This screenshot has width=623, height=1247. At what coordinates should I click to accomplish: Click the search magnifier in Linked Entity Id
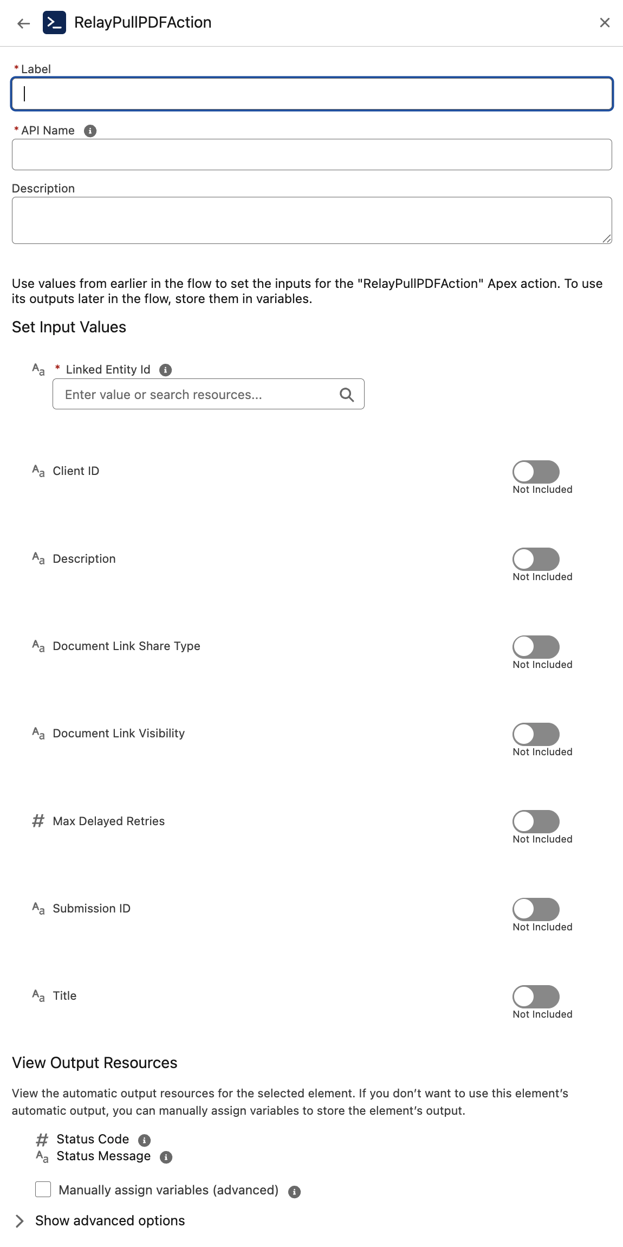pos(347,395)
